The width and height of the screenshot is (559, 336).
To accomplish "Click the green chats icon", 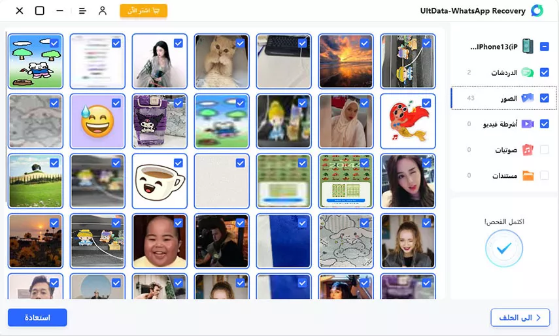I will pyautogui.click(x=527, y=73).
